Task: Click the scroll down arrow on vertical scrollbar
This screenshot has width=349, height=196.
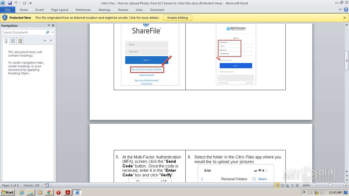Action: point(347,171)
